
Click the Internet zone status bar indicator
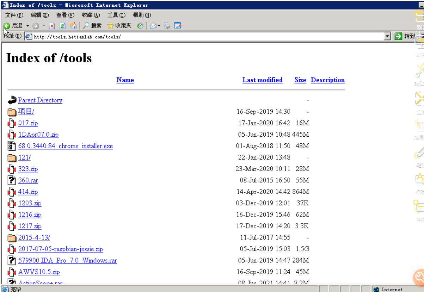coord(388,289)
